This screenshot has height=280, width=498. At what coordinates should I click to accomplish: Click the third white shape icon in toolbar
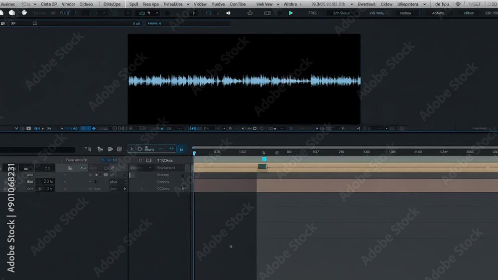click(x=24, y=13)
